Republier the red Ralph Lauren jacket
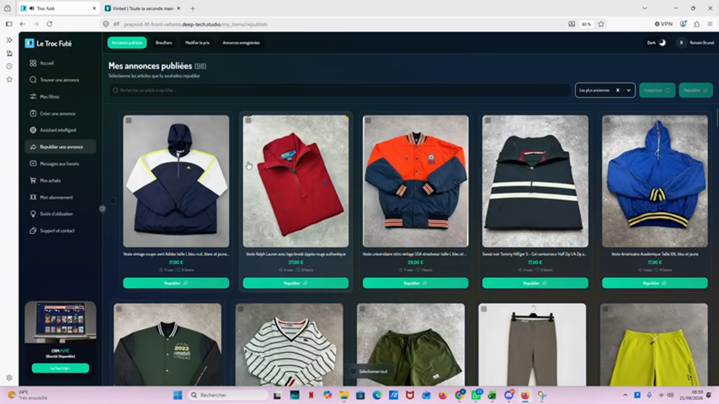This screenshot has height=404, width=719. [x=295, y=283]
